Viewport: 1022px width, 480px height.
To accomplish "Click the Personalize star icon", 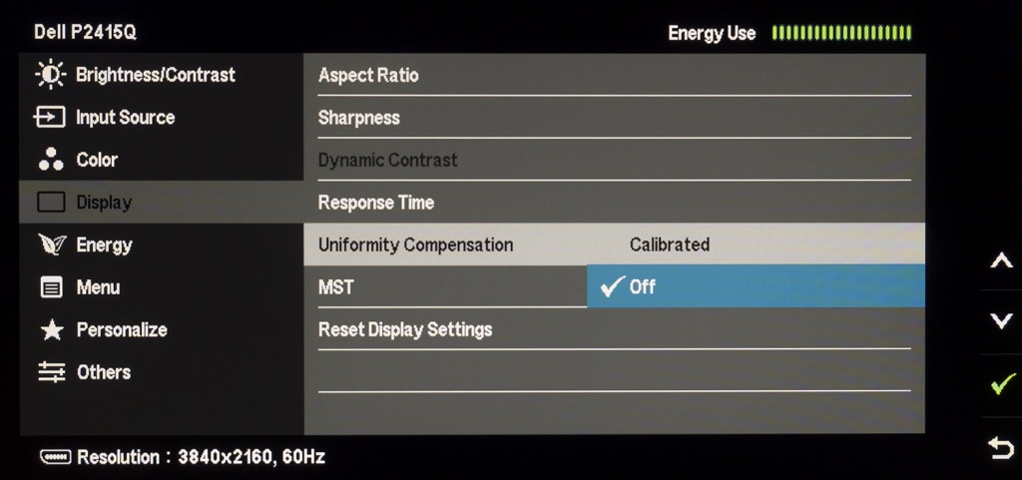I will pyautogui.click(x=50, y=330).
